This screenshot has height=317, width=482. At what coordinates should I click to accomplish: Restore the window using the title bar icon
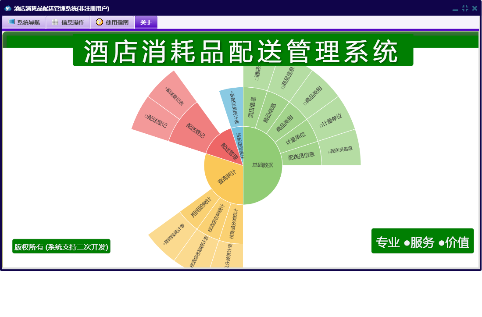[465, 8]
